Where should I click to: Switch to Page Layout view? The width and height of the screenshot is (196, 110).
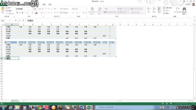[167, 104]
